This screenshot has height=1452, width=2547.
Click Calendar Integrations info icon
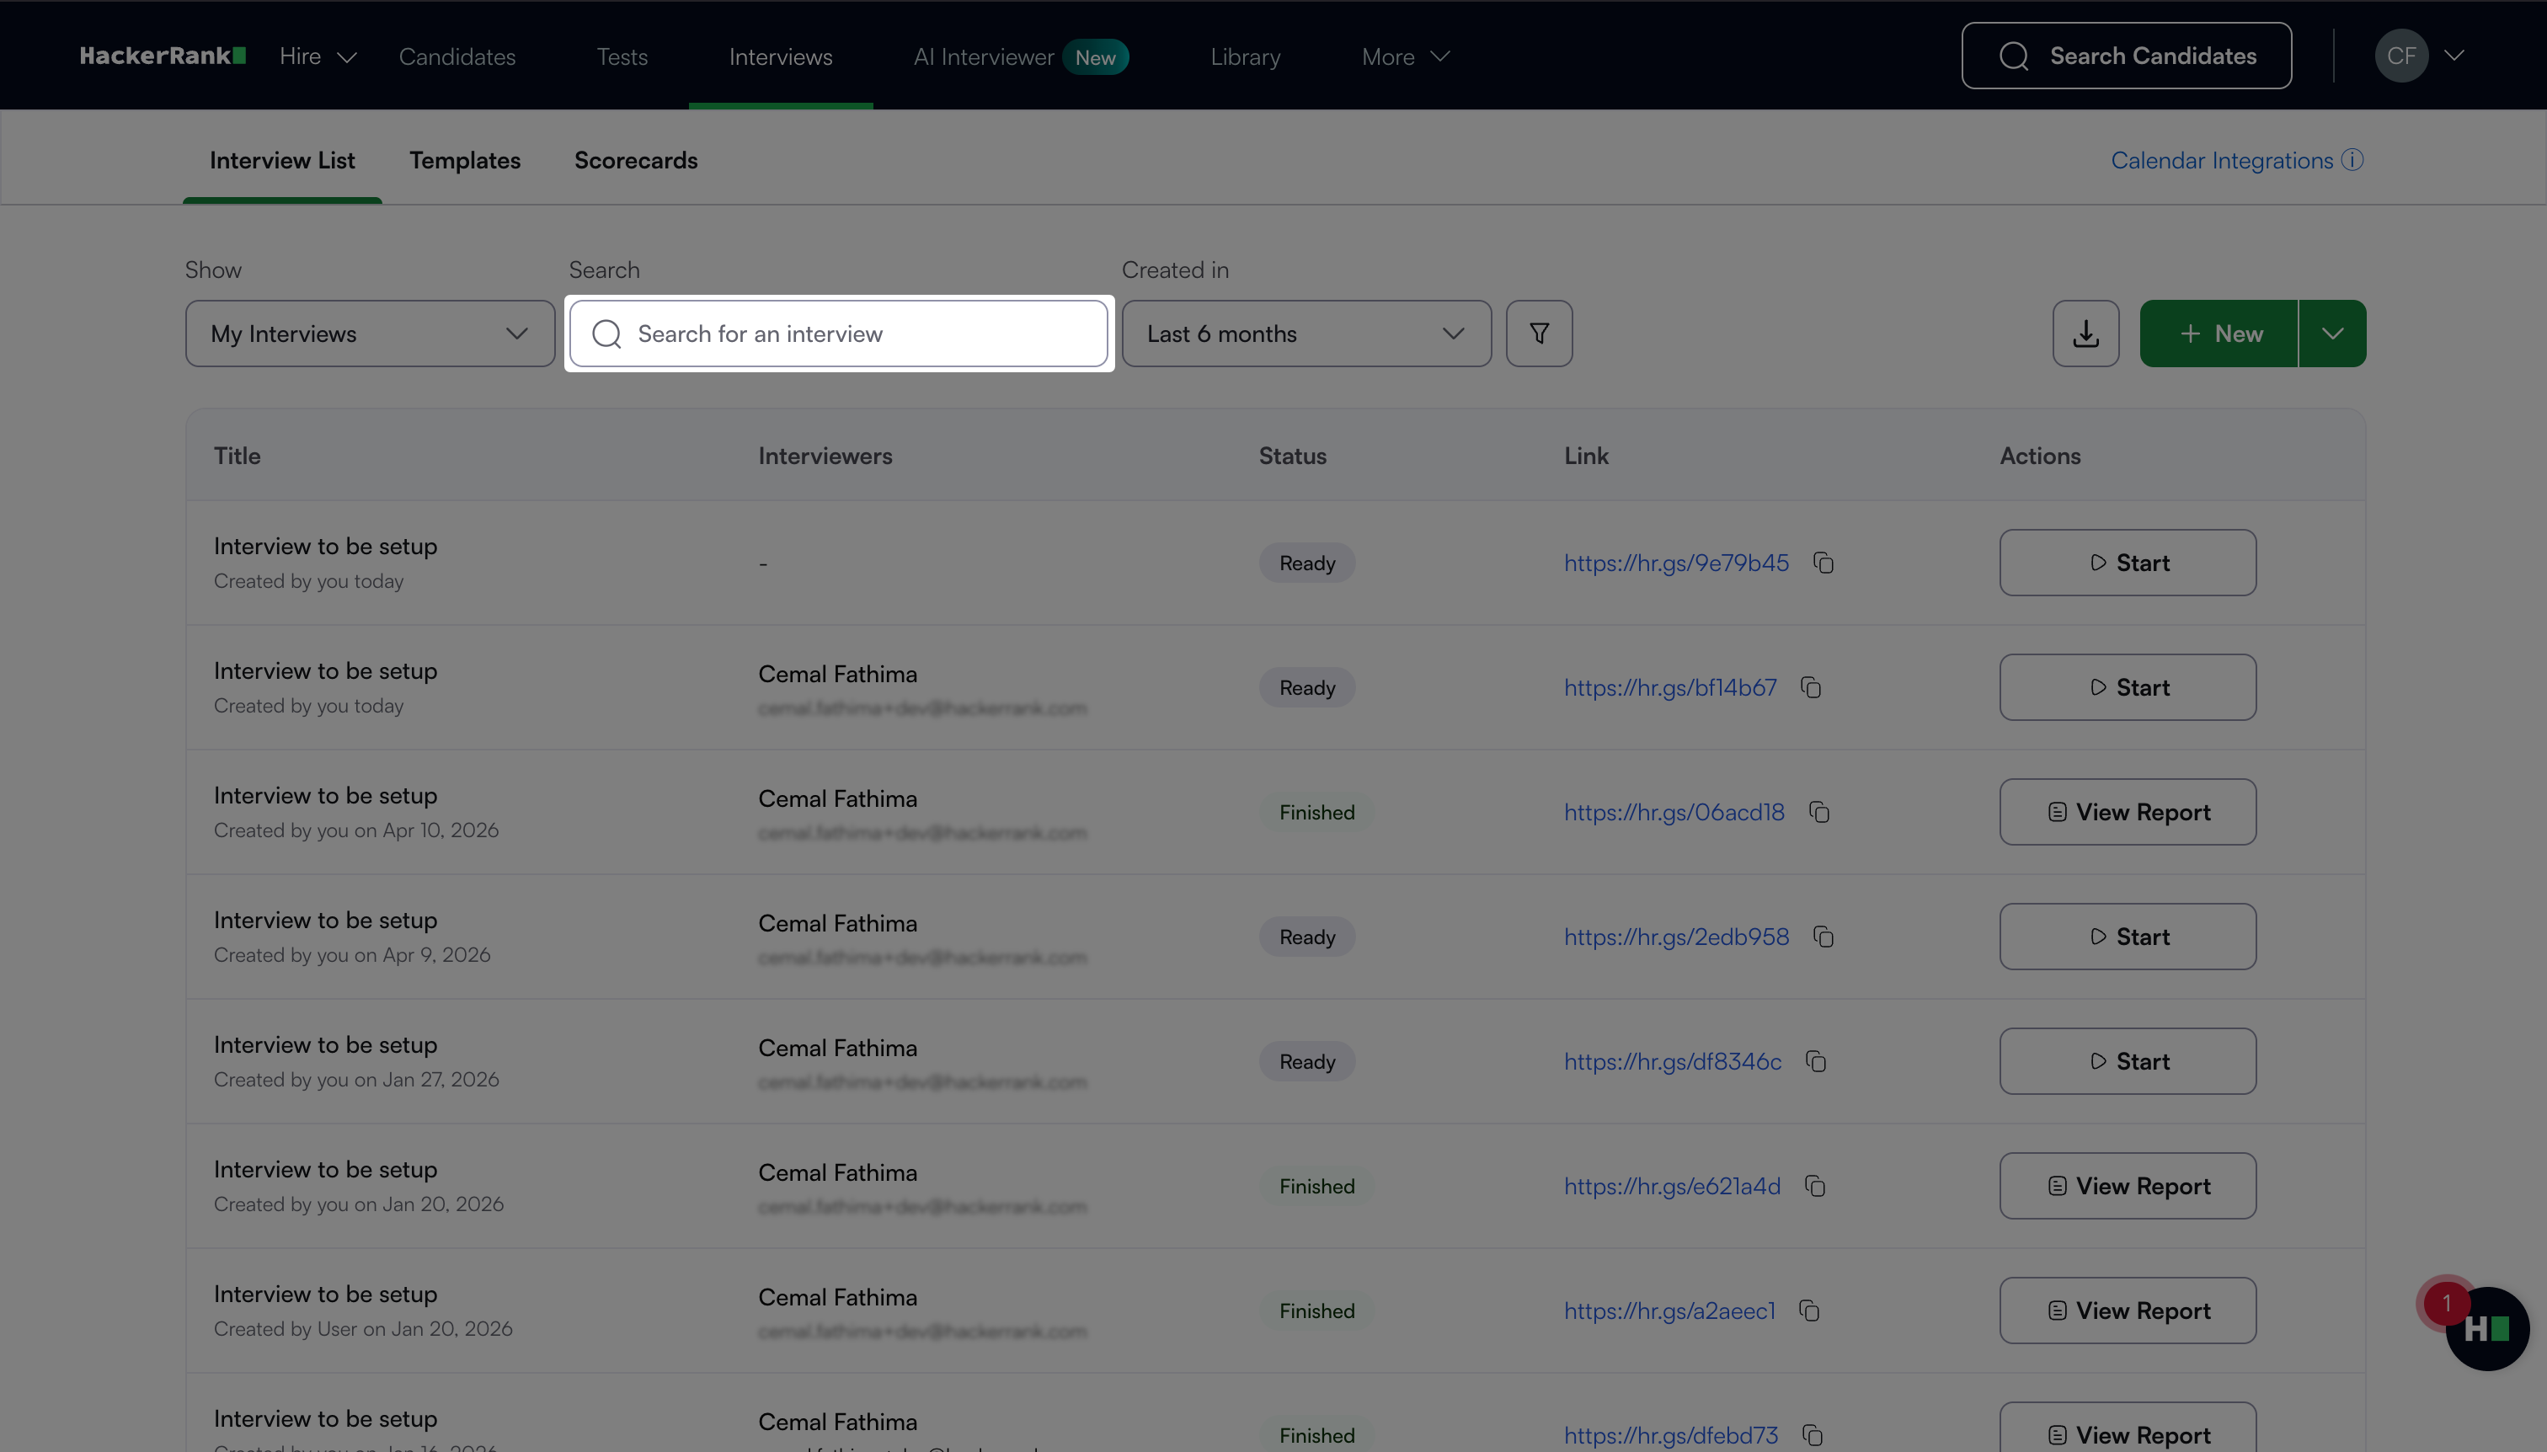2352,161
